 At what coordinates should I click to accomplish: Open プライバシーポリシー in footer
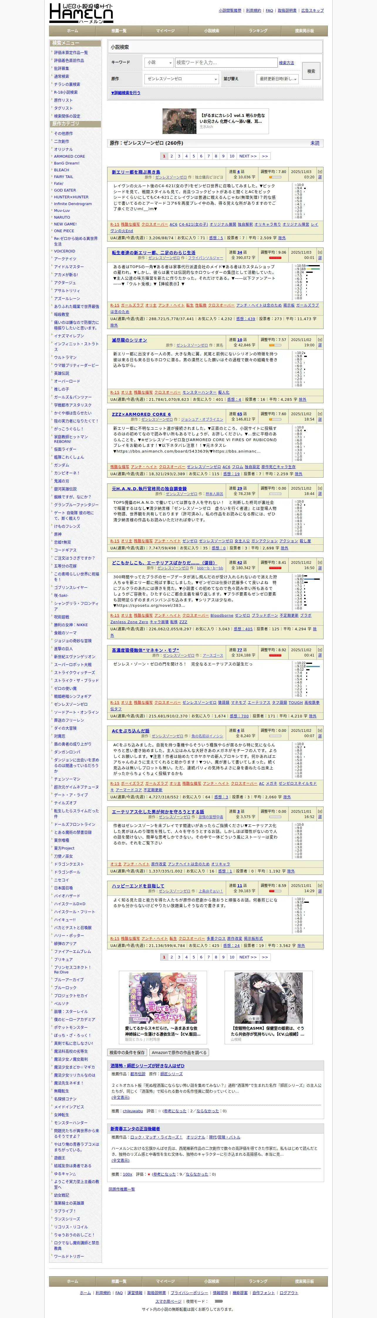189,1293
